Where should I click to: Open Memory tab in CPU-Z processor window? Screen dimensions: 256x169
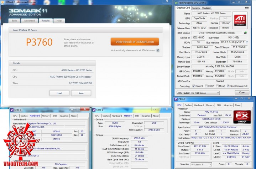click(210, 105)
